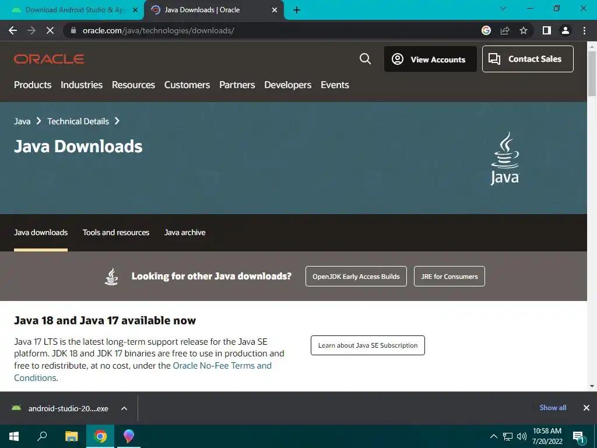Open the tab search chevron

coord(503,8)
